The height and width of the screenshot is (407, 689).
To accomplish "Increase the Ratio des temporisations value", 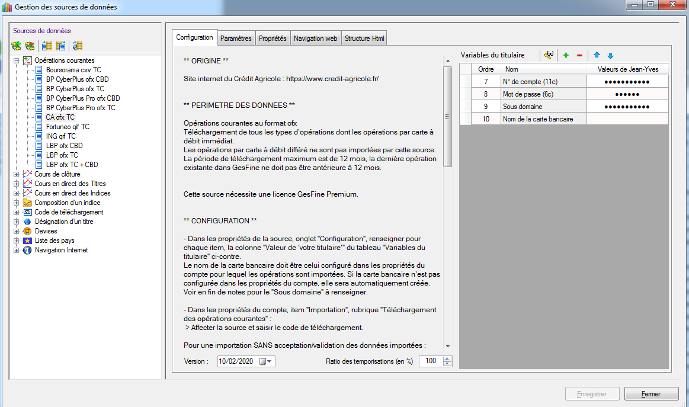I will point(447,358).
